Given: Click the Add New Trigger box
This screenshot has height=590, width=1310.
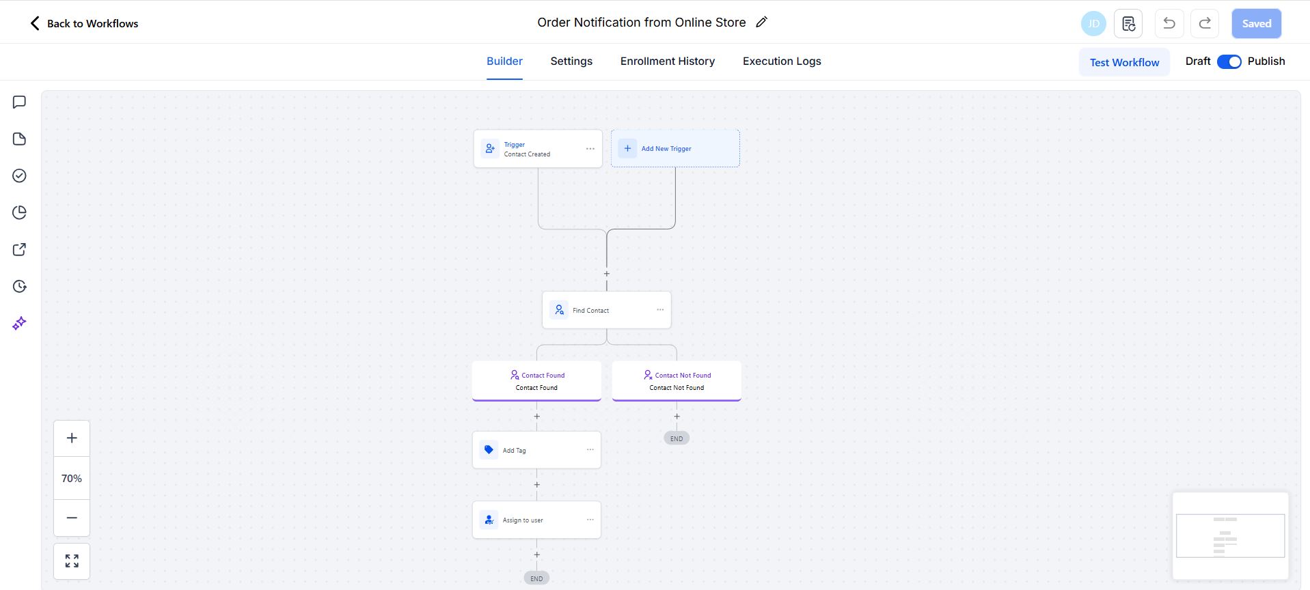Looking at the screenshot, I should [674, 148].
